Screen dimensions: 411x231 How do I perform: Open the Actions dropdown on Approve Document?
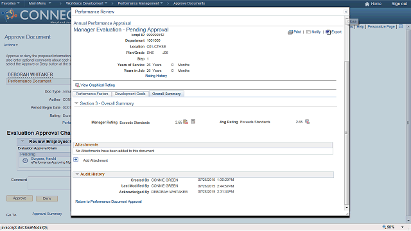pos(11,45)
